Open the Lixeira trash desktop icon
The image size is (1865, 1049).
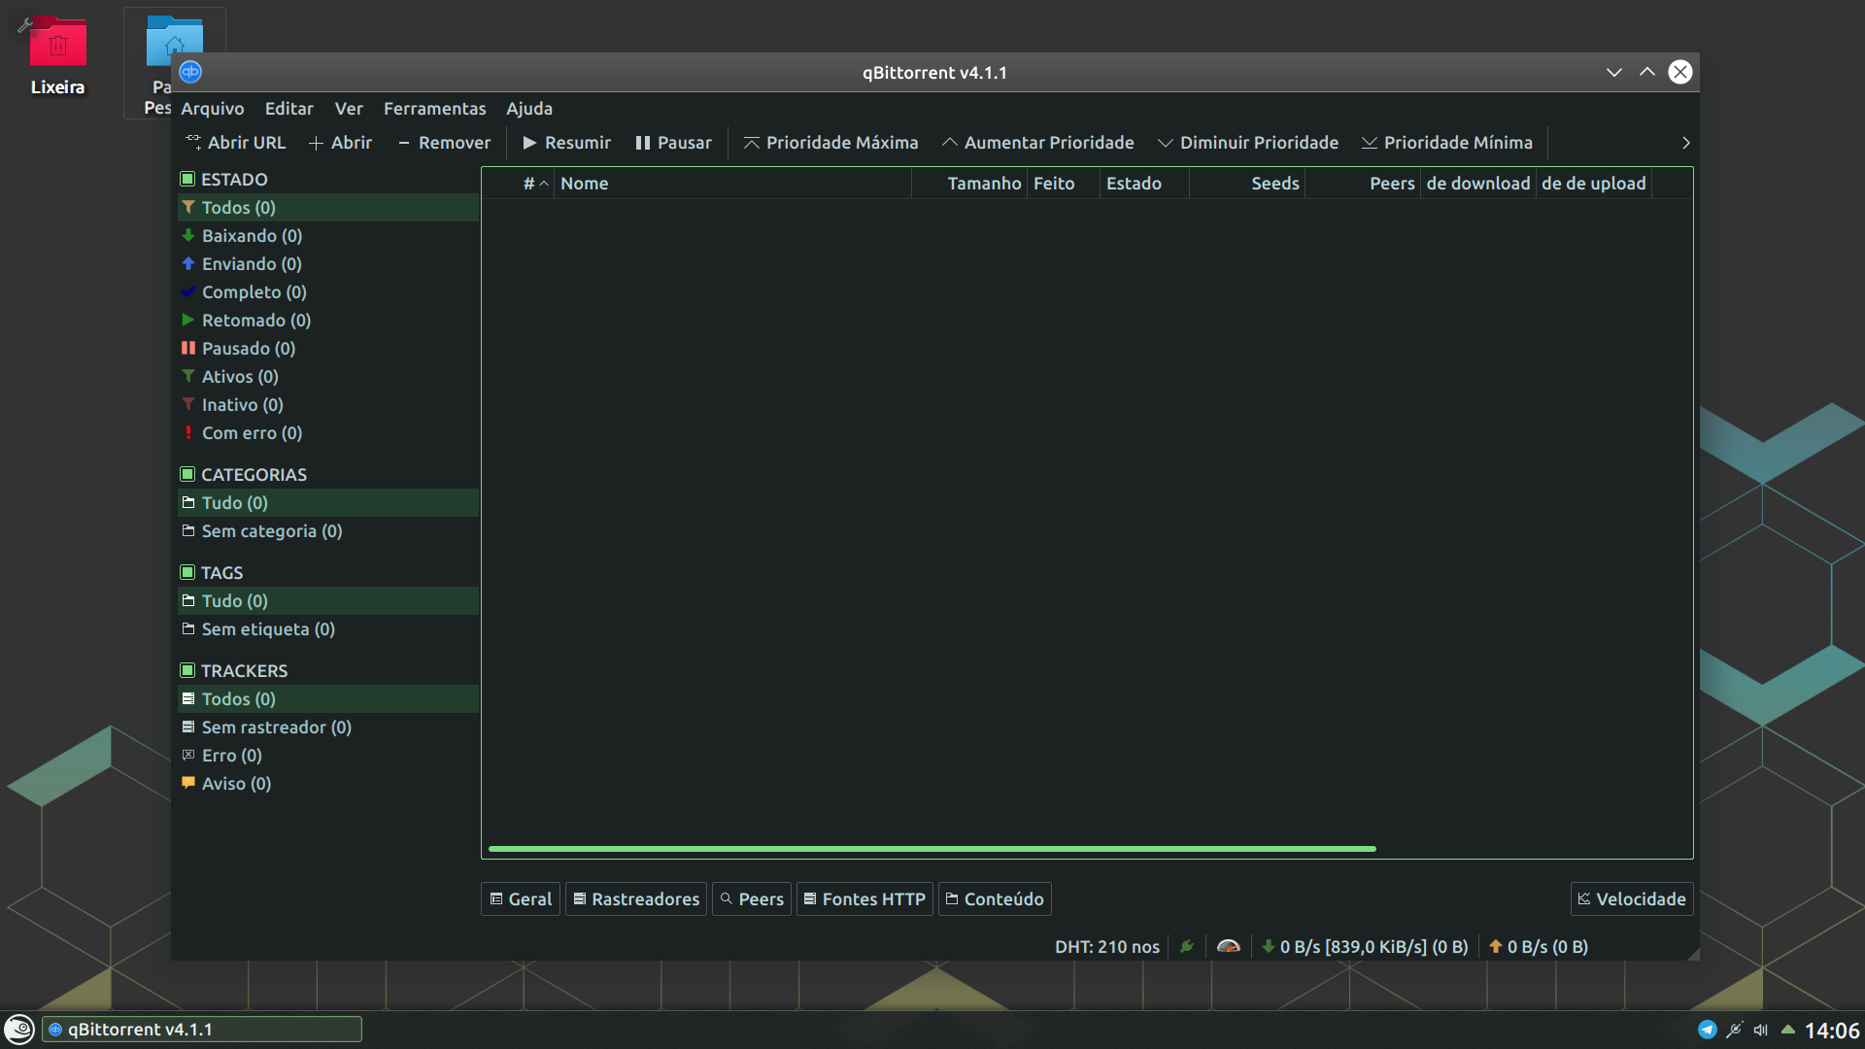[x=57, y=43]
